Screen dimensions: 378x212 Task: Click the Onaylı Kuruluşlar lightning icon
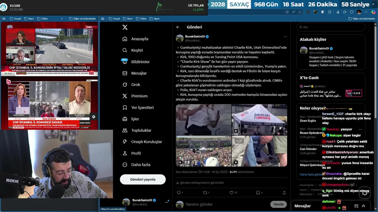(x=125, y=142)
